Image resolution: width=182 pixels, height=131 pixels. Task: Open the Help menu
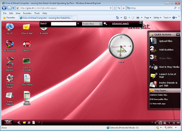pos(45,13)
